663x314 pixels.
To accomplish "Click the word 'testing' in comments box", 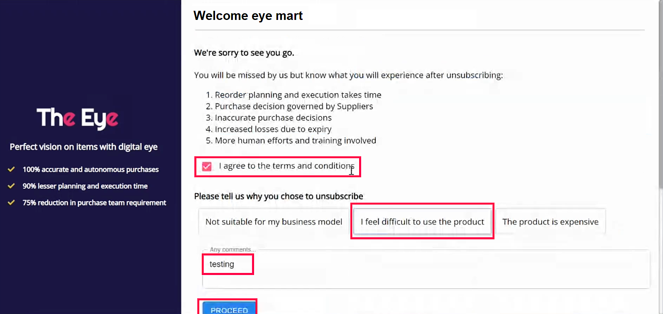I will pyautogui.click(x=222, y=264).
